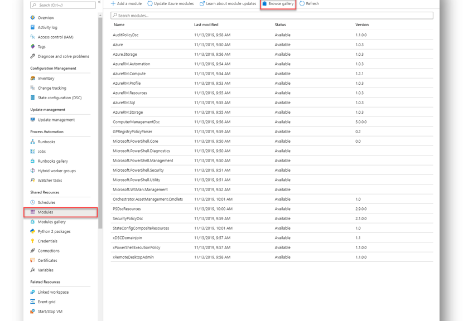Open the AuditPolicyDsc module row
Screen dimensions: 468x321
point(272,35)
